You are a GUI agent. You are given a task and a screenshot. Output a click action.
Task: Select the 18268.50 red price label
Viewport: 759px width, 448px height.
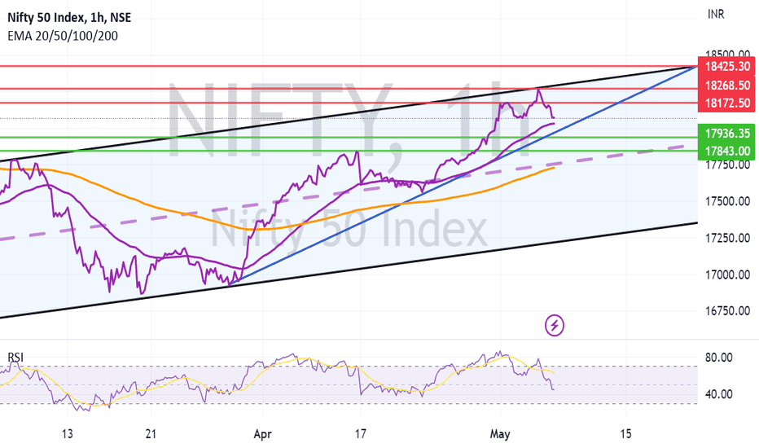pyautogui.click(x=726, y=86)
